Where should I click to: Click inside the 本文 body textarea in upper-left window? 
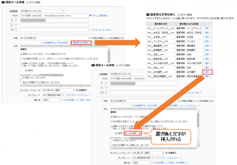[x=64, y=66]
